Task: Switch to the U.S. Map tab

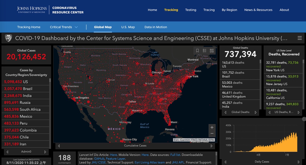Action: [128, 27]
